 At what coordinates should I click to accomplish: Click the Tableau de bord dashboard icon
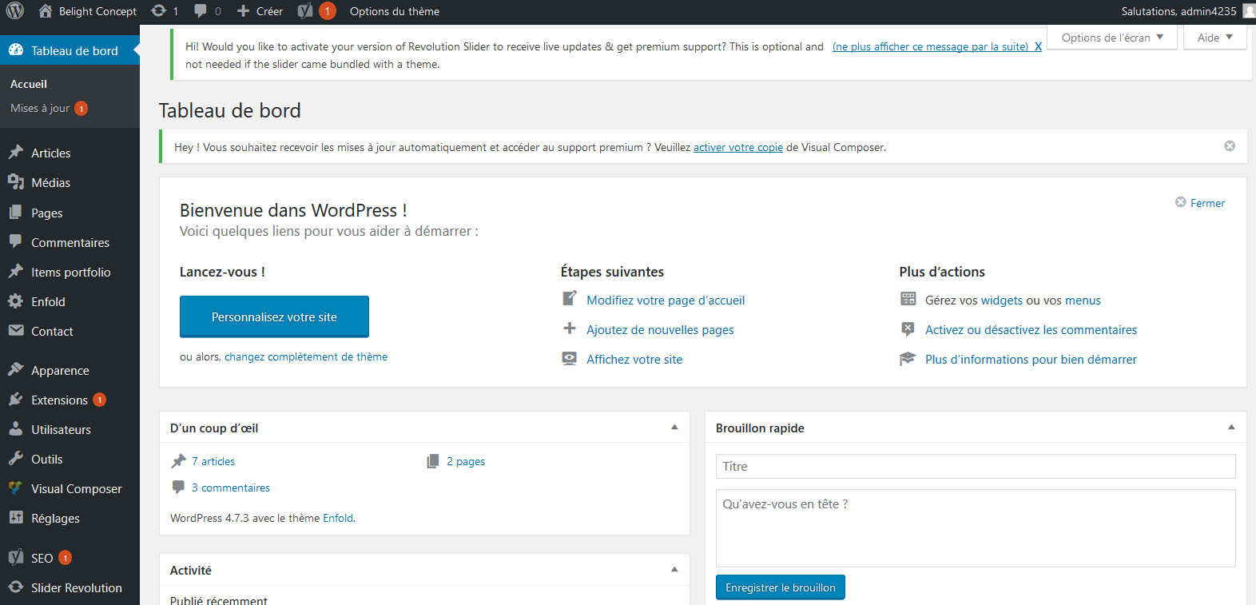point(16,50)
